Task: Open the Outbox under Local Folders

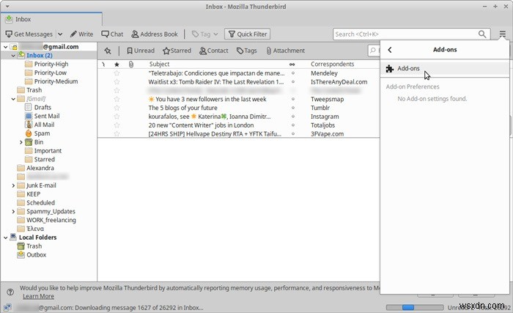Action: pos(37,254)
